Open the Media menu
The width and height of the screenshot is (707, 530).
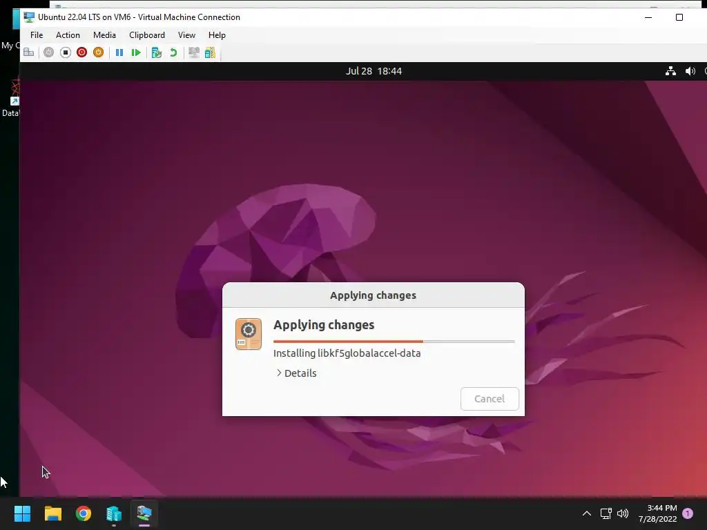click(104, 35)
